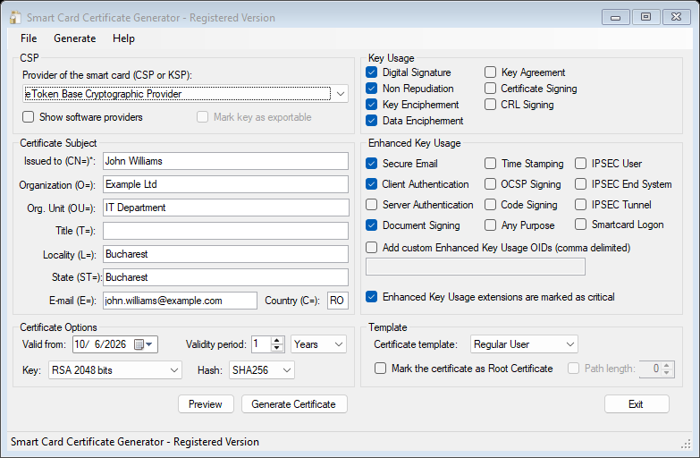Enable OCSP Signing checkbox
The image size is (700, 458).
[490, 184]
